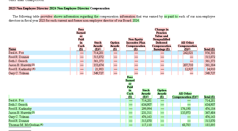Click the total "367,484"
The image size is (238, 131).
click(x=210, y=113)
